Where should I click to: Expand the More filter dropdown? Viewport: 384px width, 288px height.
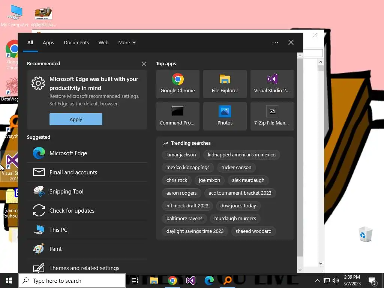(127, 43)
